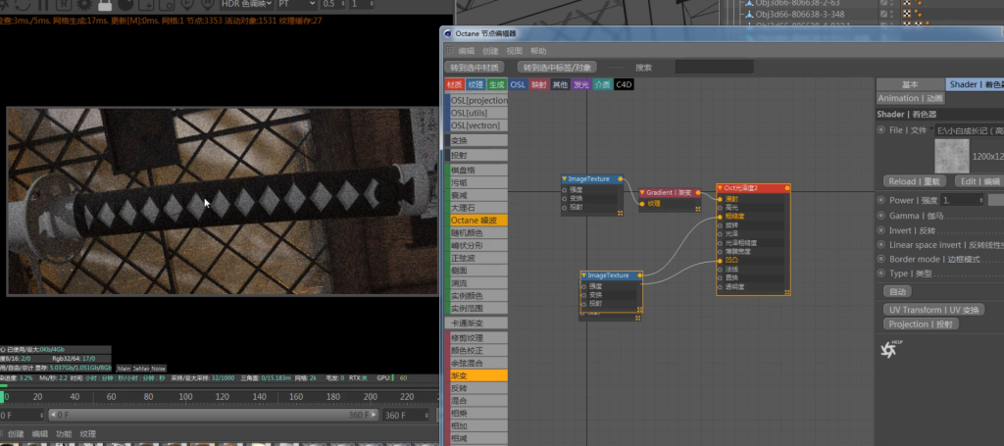
Task: Switch to the Shader | 着色器 tab
Action: click(x=975, y=84)
